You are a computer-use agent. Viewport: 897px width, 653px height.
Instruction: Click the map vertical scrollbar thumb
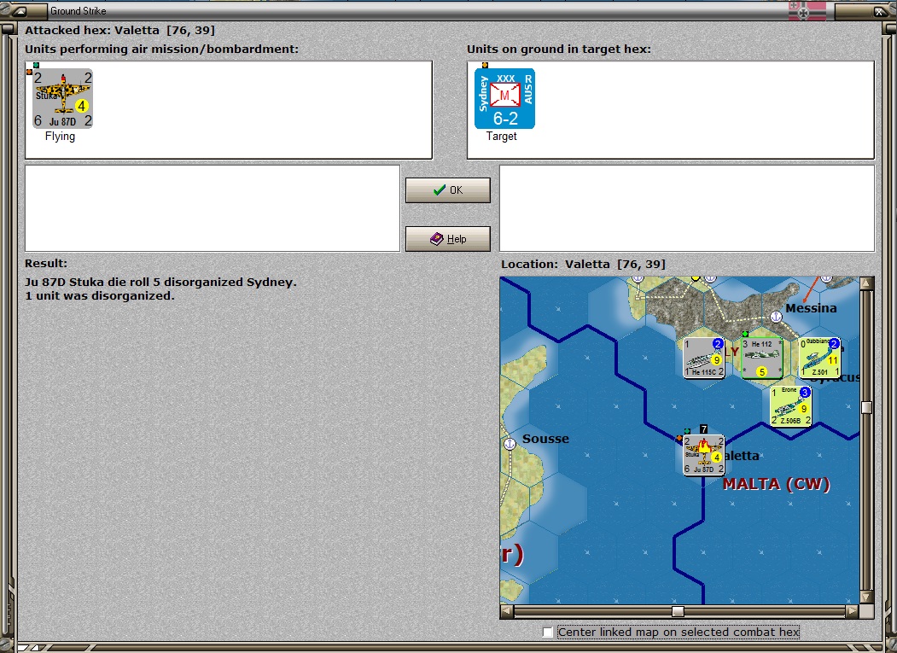pyautogui.click(x=866, y=407)
